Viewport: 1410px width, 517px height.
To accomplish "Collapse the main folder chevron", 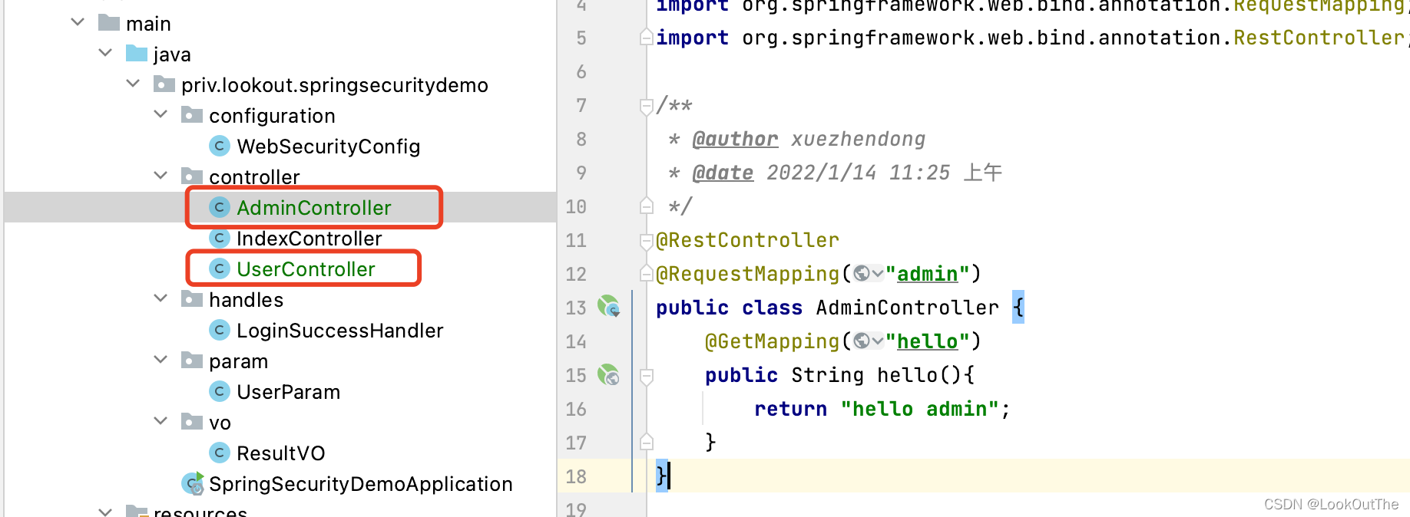I will coord(78,22).
